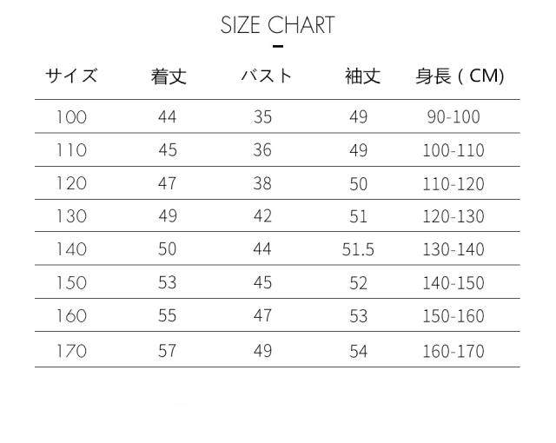556x443 pixels.
Task: Select the bust value 42
Action: click(262, 217)
